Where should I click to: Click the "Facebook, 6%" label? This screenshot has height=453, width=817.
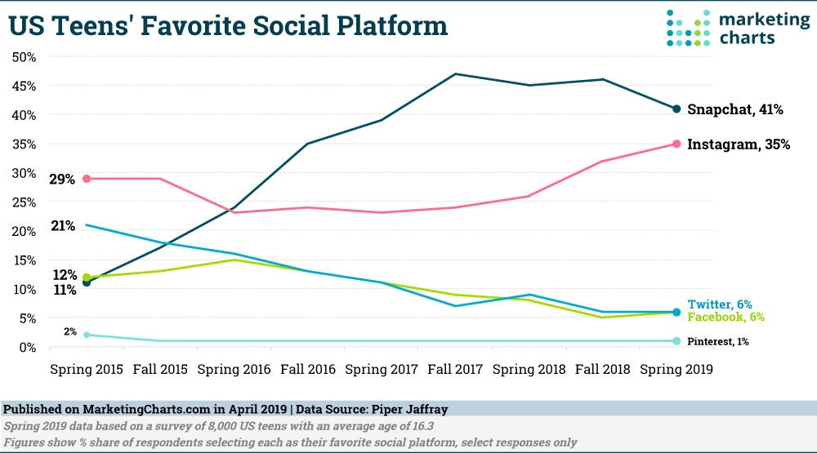tap(726, 317)
